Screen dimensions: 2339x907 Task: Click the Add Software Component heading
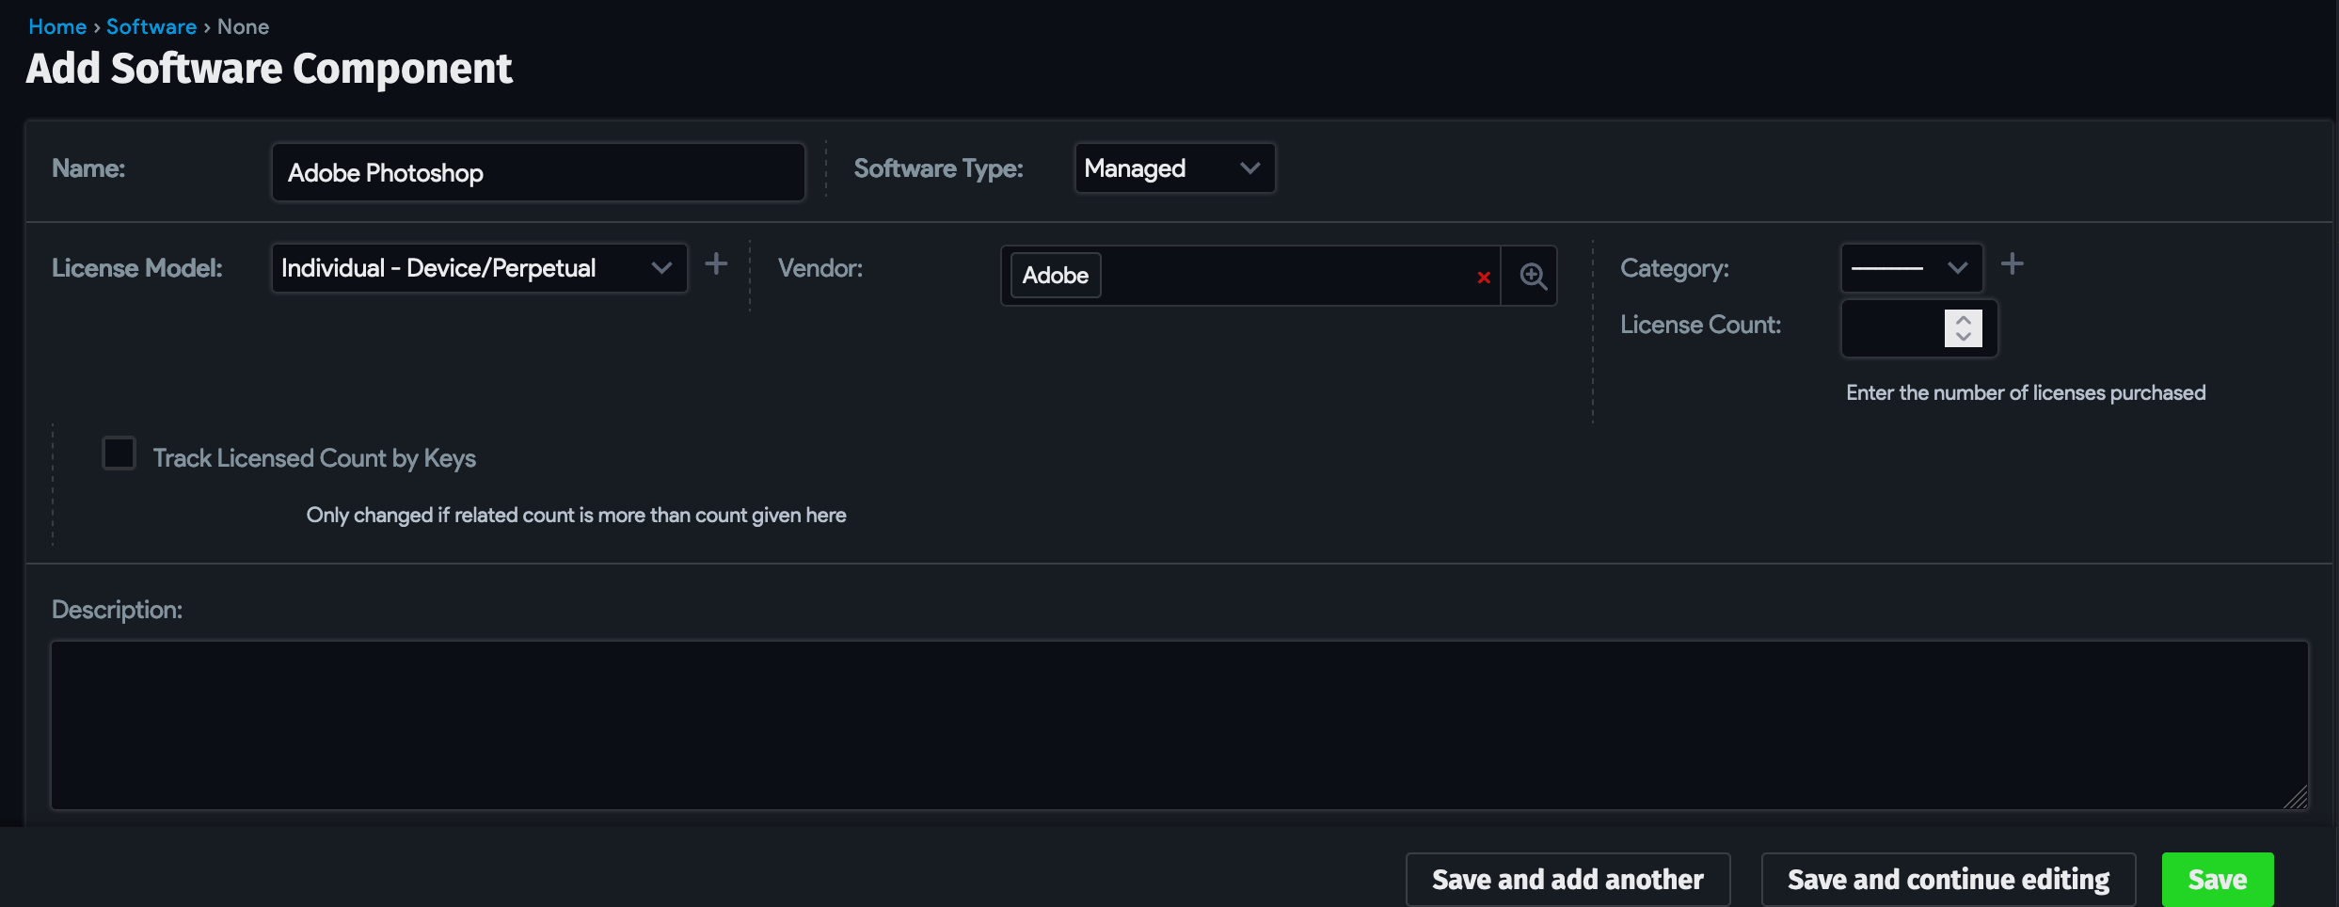pyautogui.click(x=269, y=69)
